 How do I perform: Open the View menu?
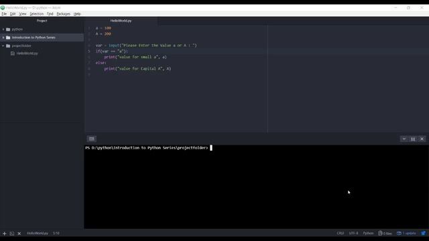[x=23, y=13]
